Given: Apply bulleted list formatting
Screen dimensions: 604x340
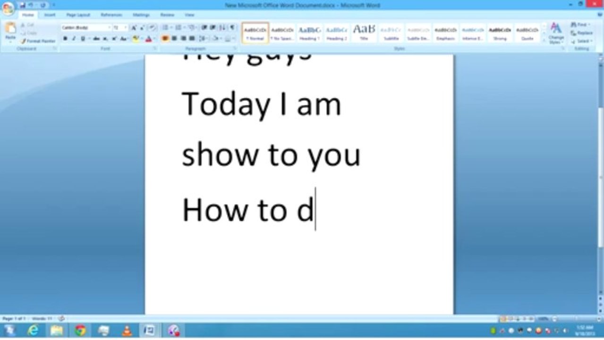Looking at the screenshot, I should 166,28.
